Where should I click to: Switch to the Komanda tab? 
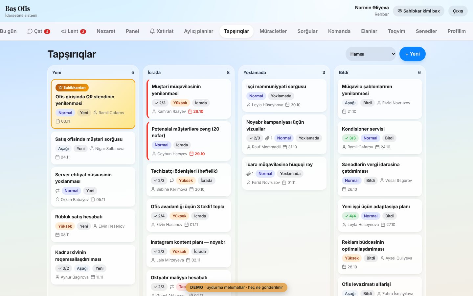339,31
